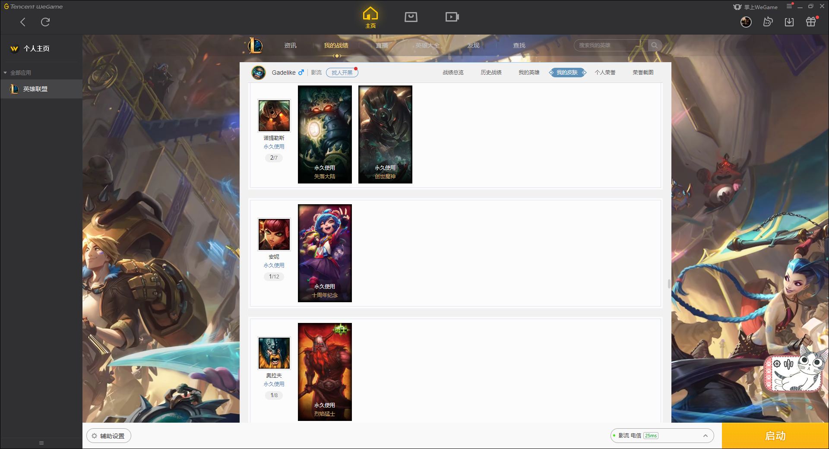Select 我的英雄 sub-tab
This screenshot has width=829, height=449.
coord(529,73)
